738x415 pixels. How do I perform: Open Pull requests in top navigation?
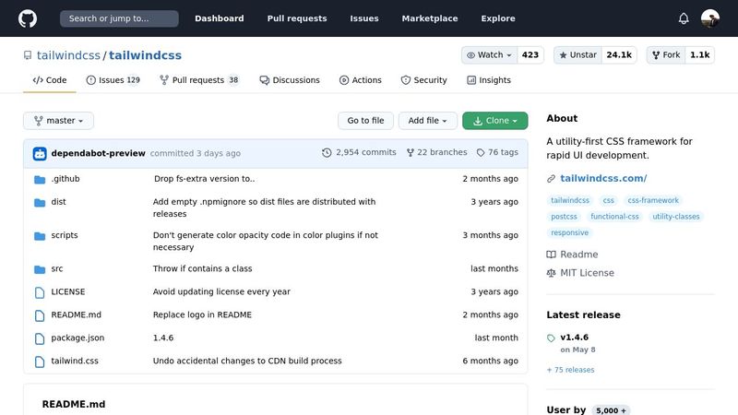pos(297,18)
